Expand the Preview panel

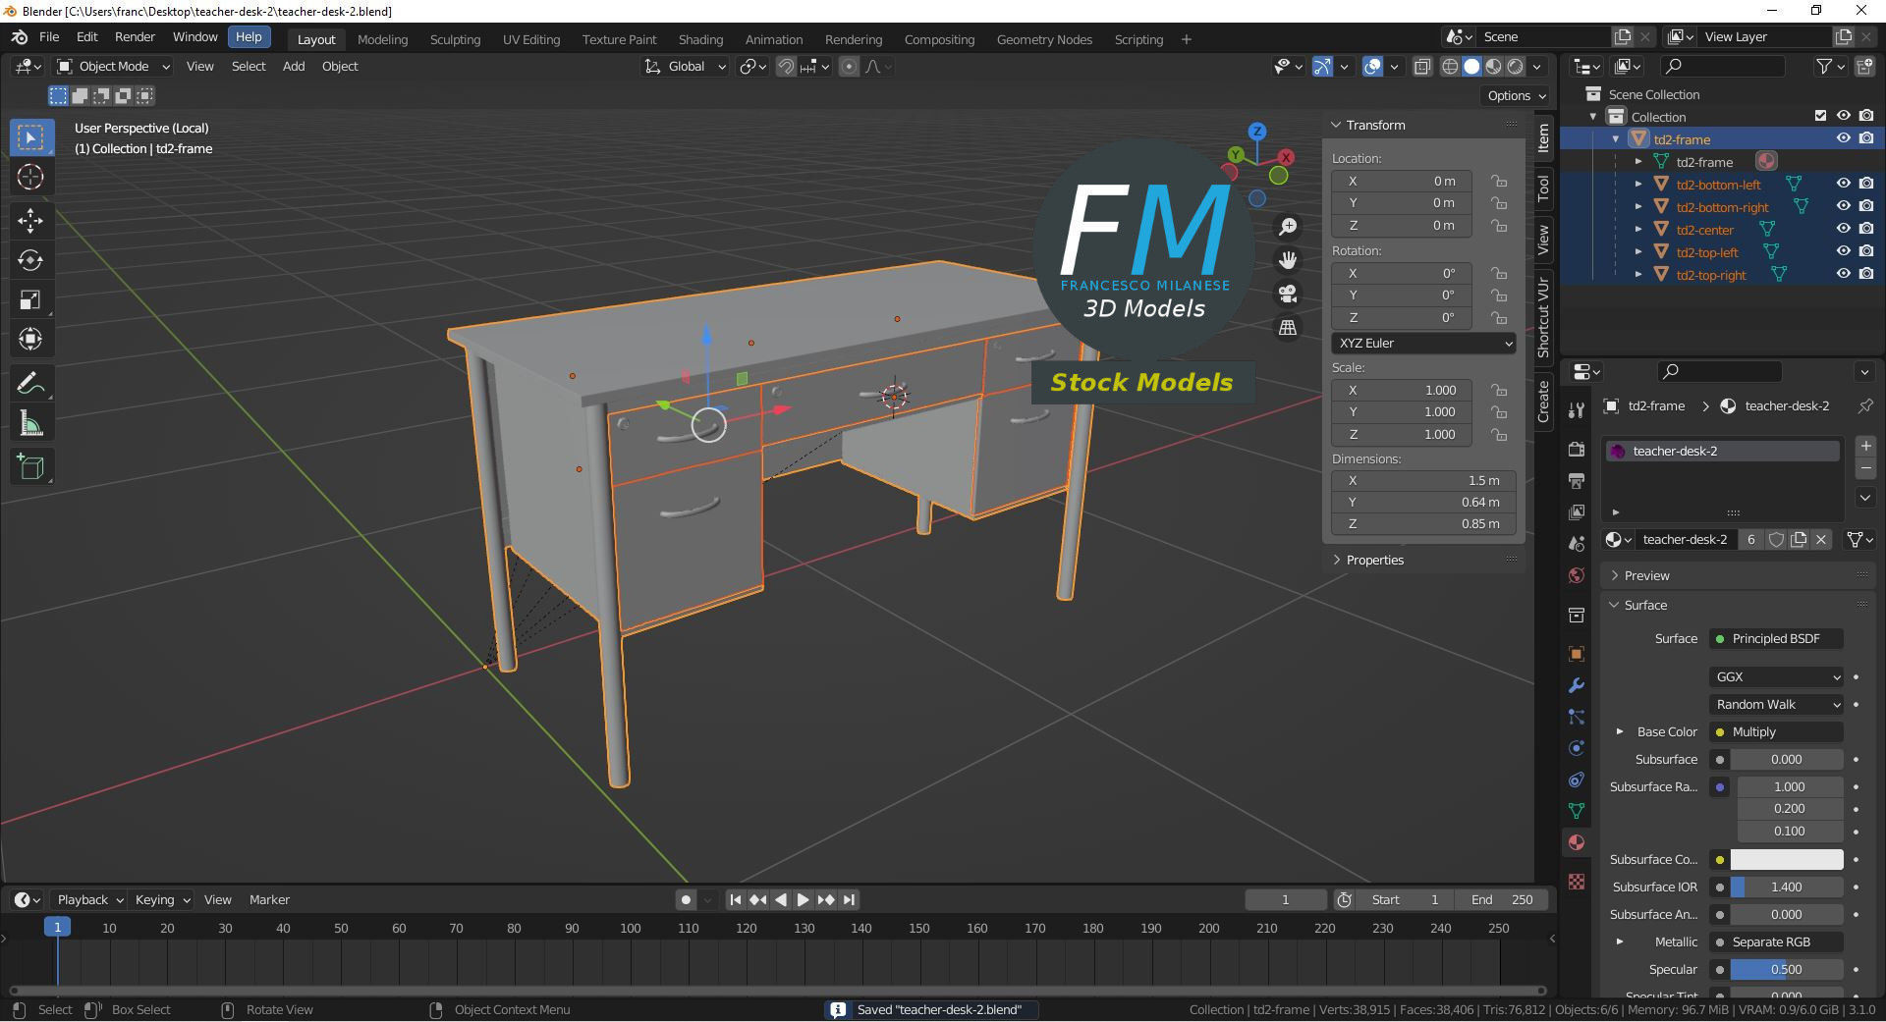1647,575
